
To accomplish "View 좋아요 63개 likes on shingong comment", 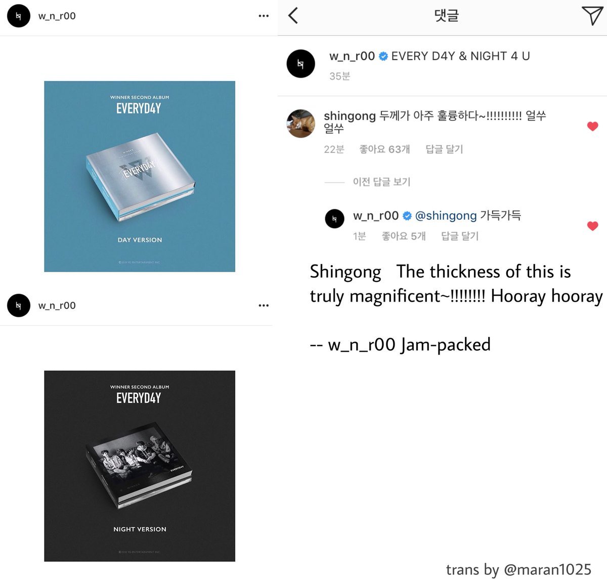I will (384, 149).
